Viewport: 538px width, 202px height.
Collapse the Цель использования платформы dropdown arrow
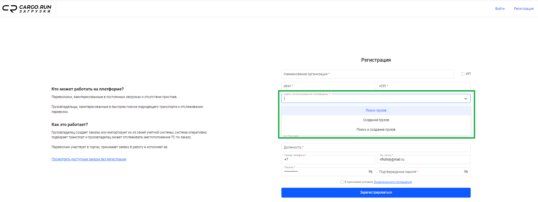466,99
